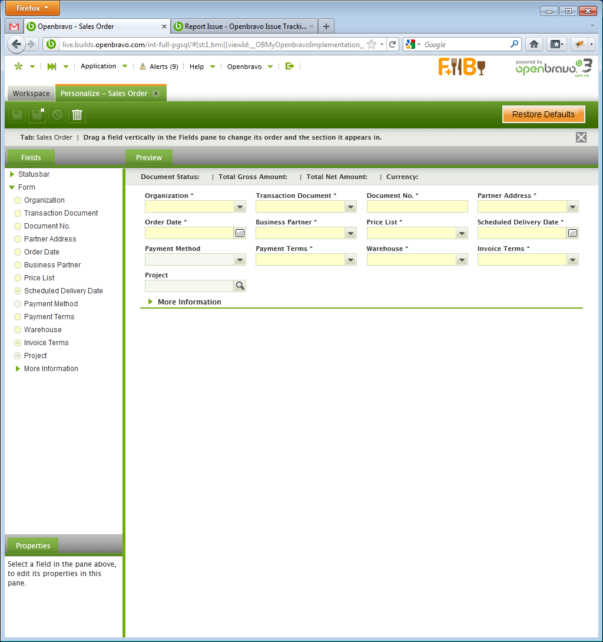603x642 pixels.
Task: Open the Warehouse dropdown
Action: tap(462, 260)
